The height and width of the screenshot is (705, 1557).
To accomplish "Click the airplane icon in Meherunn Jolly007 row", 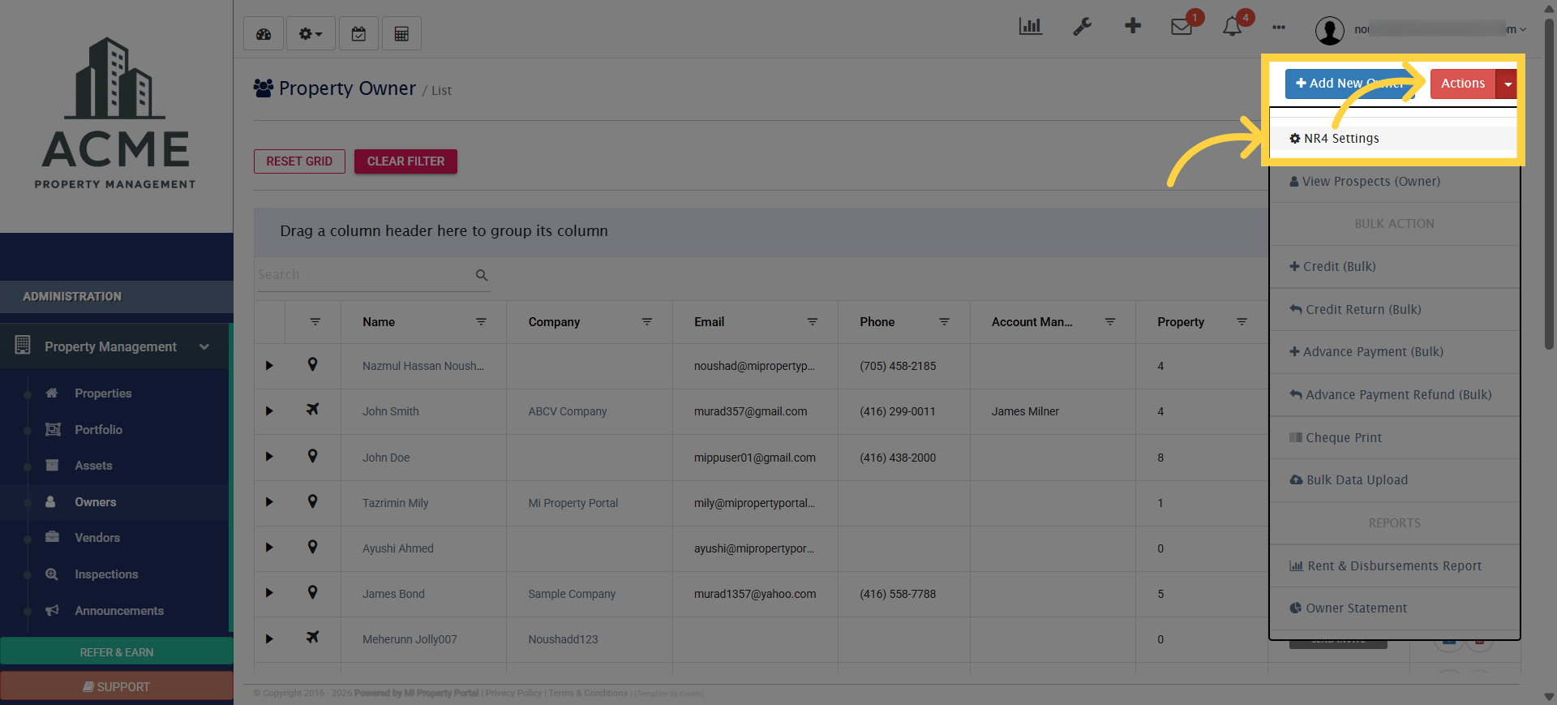I will [x=312, y=638].
